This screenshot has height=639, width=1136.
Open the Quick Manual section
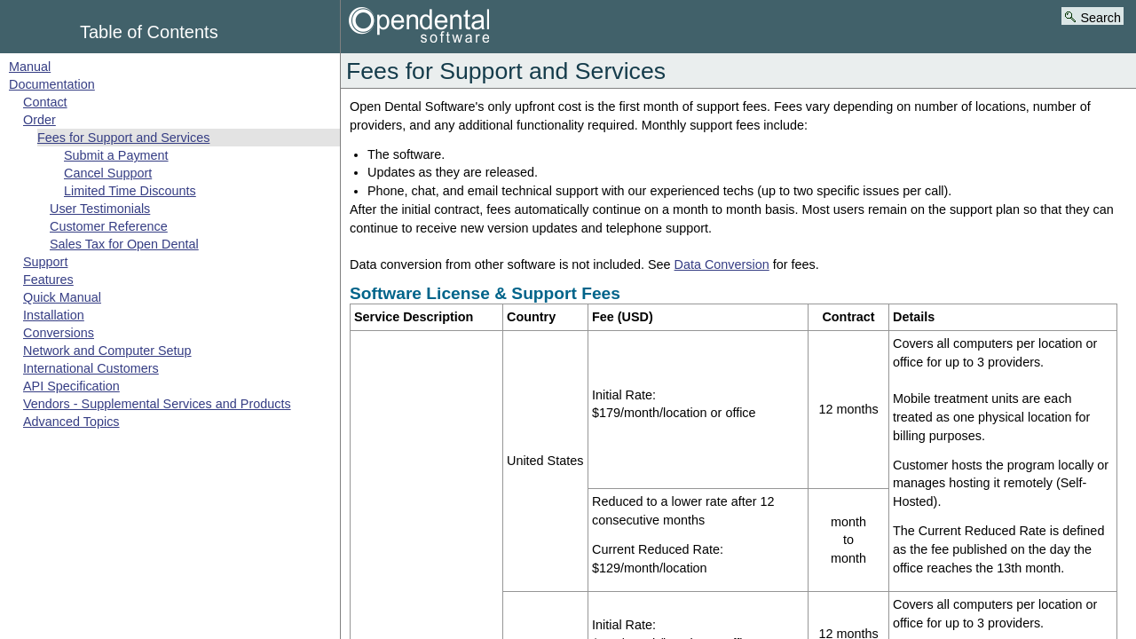pyautogui.click(x=62, y=297)
